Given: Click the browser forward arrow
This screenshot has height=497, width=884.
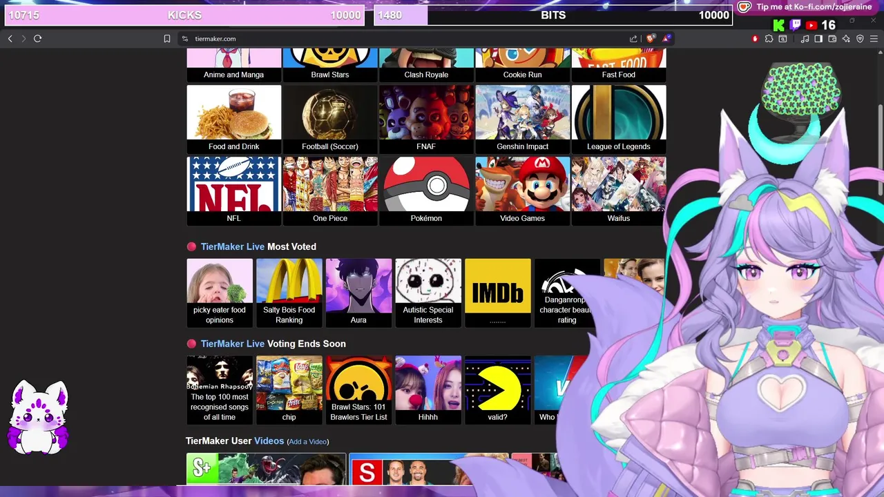Looking at the screenshot, I should 23,39.
